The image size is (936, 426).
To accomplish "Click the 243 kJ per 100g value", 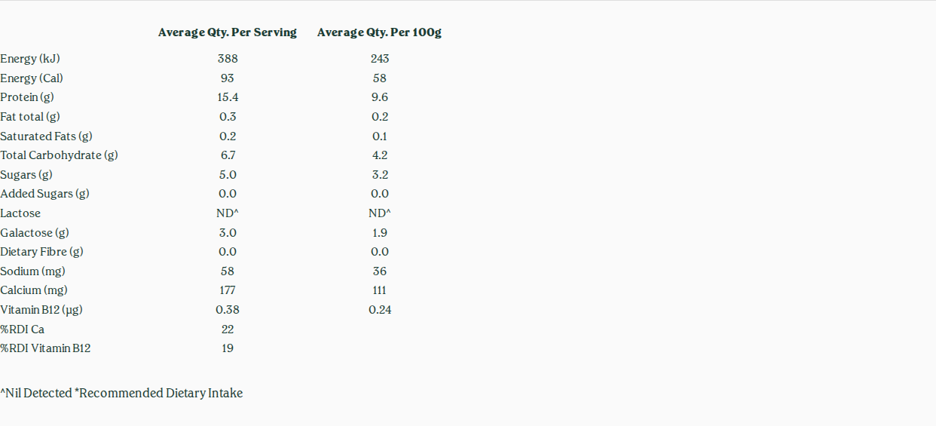I will click(x=380, y=59).
